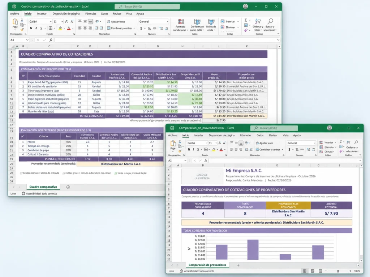Click the Eliminar cells button in cotizaciones window

(228, 27)
